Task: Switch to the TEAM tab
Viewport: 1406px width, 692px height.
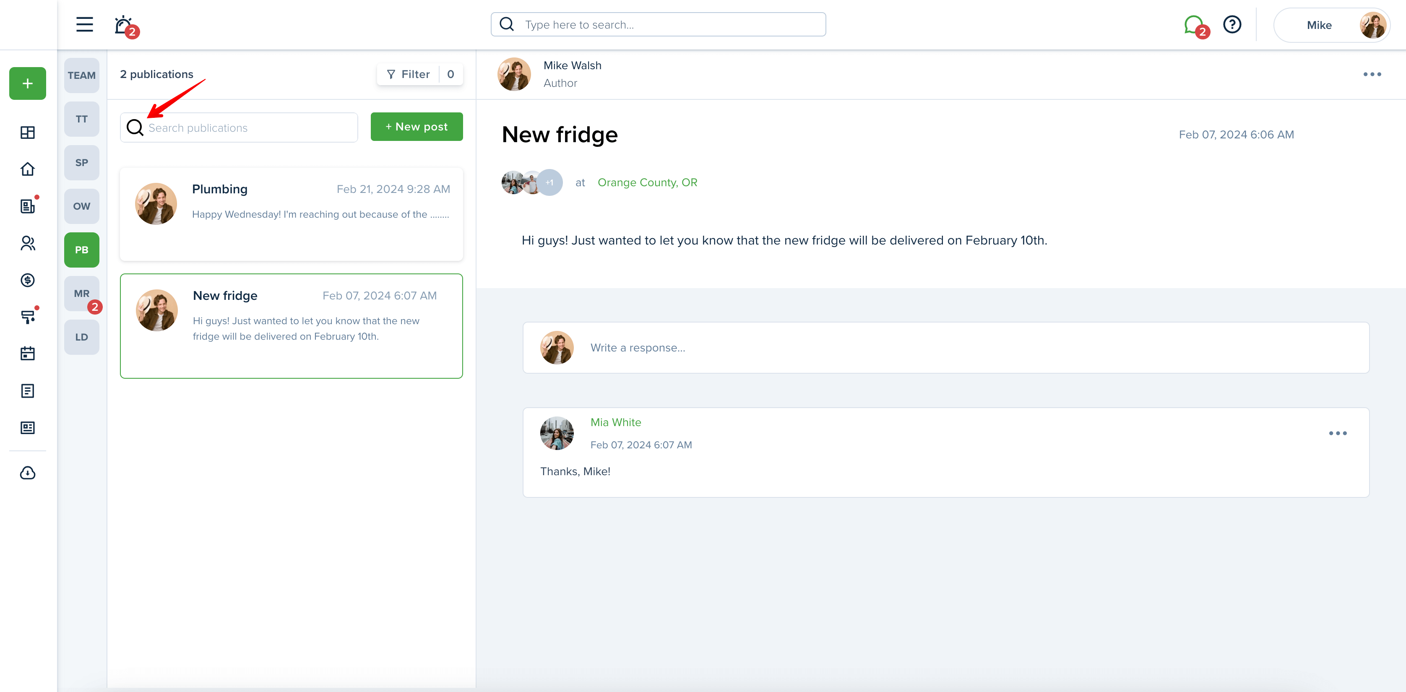Action: coord(82,75)
